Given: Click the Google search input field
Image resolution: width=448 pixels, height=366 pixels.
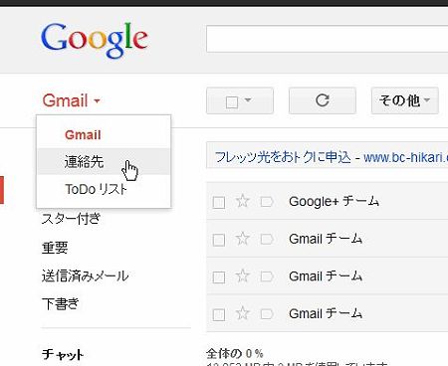Looking at the screenshot, I should click(x=327, y=39).
